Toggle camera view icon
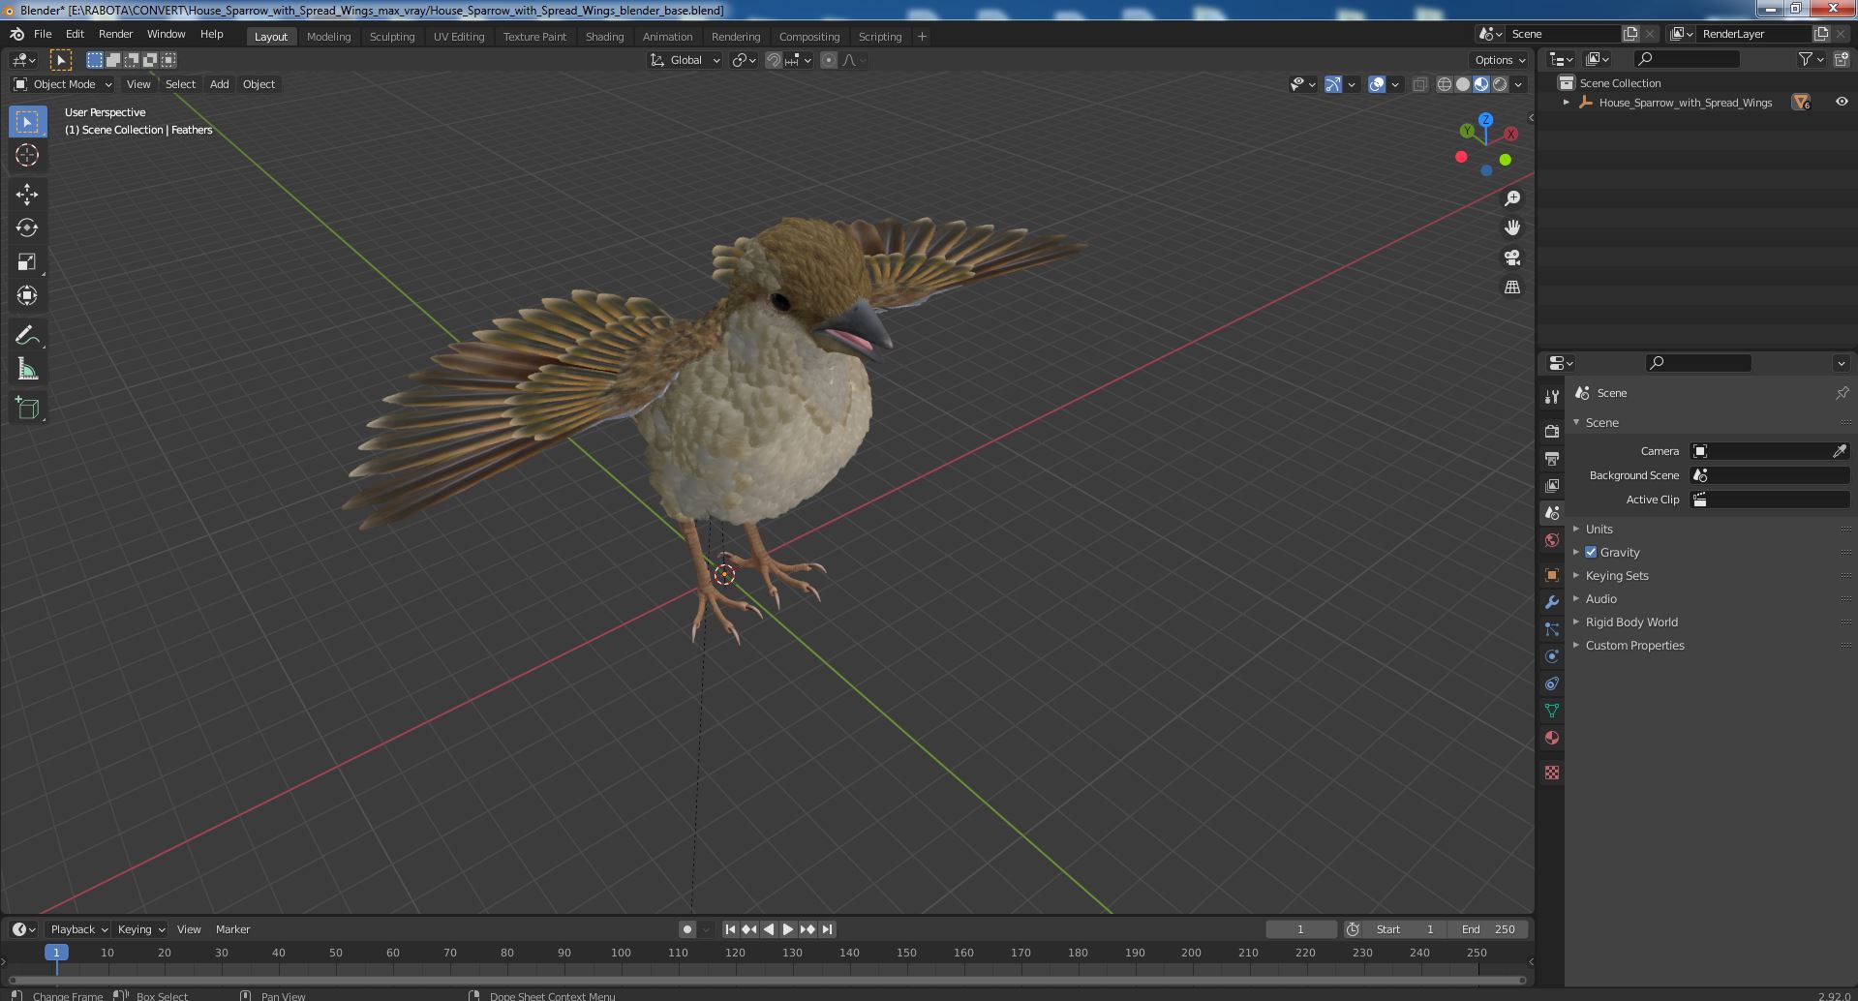This screenshot has height=1001, width=1858. (1511, 258)
